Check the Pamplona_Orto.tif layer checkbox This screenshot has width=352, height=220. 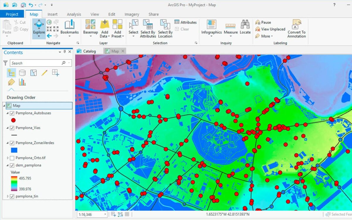(x=12, y=158)
